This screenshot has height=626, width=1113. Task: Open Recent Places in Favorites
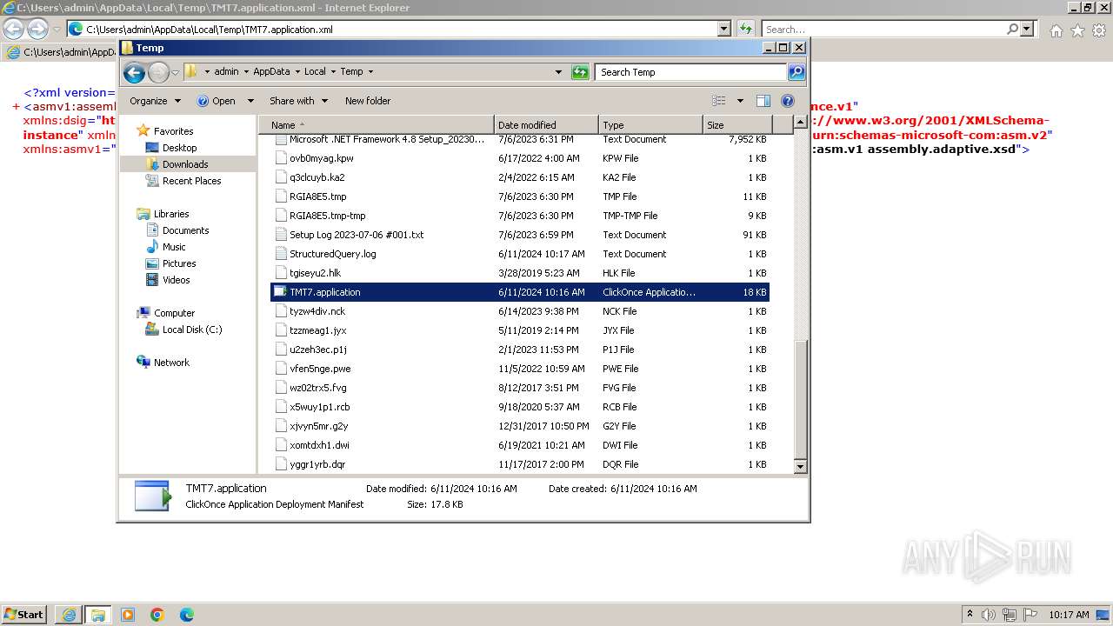point(191,181)
